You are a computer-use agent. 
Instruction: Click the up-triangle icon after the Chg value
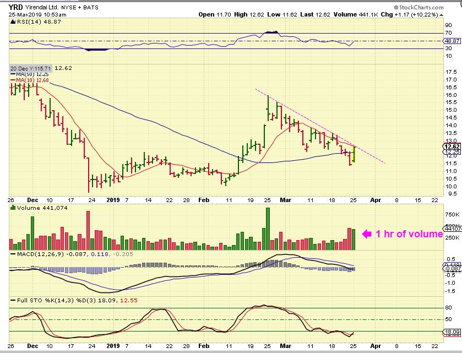(x=441, y=15)
